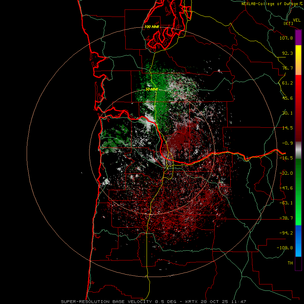The height and width of the screenshot is (304, 304).
Task: Click the '20 OCT 25 11:47' timestamp
Action: (224, 302)
